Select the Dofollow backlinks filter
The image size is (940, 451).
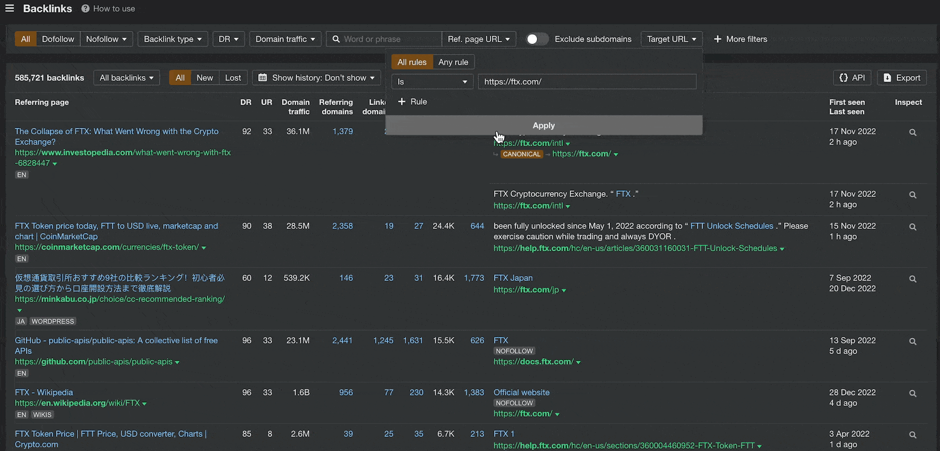click(x=58, y=39)
